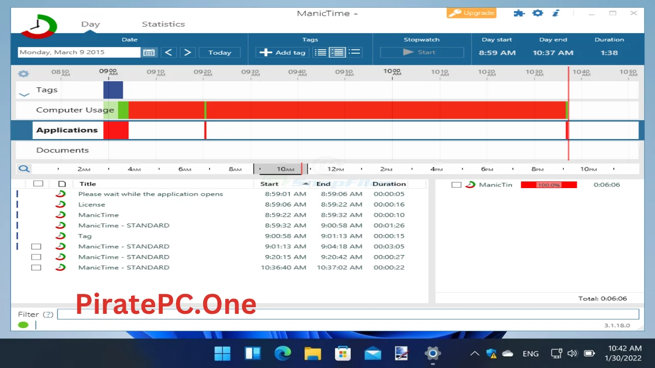Select the 8:59:22 AM ManicTime row
655x368 pixels.
click(220, 215)
